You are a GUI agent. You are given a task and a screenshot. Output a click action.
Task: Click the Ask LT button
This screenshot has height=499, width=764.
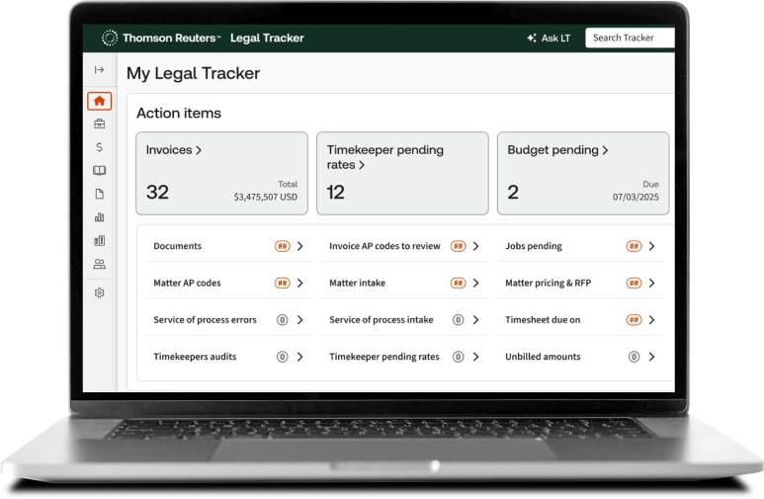point(550,39)
